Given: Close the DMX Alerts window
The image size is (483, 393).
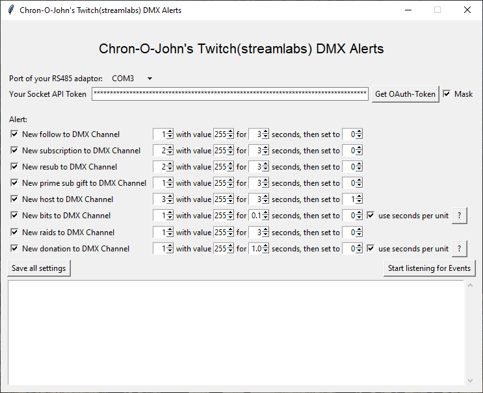Looking at the screenshot, I should tap(467, 10).
